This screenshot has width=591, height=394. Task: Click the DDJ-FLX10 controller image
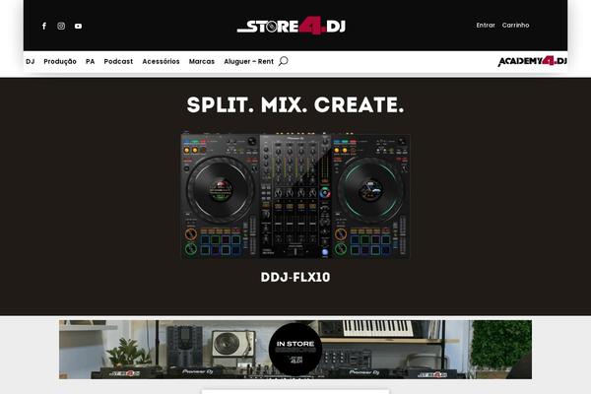(x=295, y=195)
